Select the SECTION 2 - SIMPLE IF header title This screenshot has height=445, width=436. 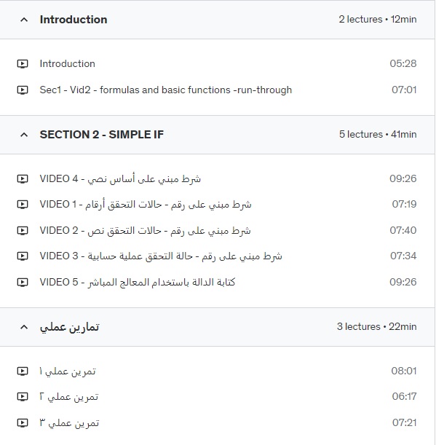click(x=102, y=135)
